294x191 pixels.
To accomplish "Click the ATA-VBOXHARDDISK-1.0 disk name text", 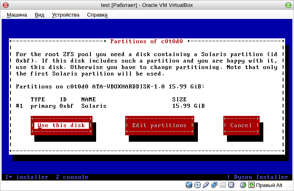I will click(128, 86).
